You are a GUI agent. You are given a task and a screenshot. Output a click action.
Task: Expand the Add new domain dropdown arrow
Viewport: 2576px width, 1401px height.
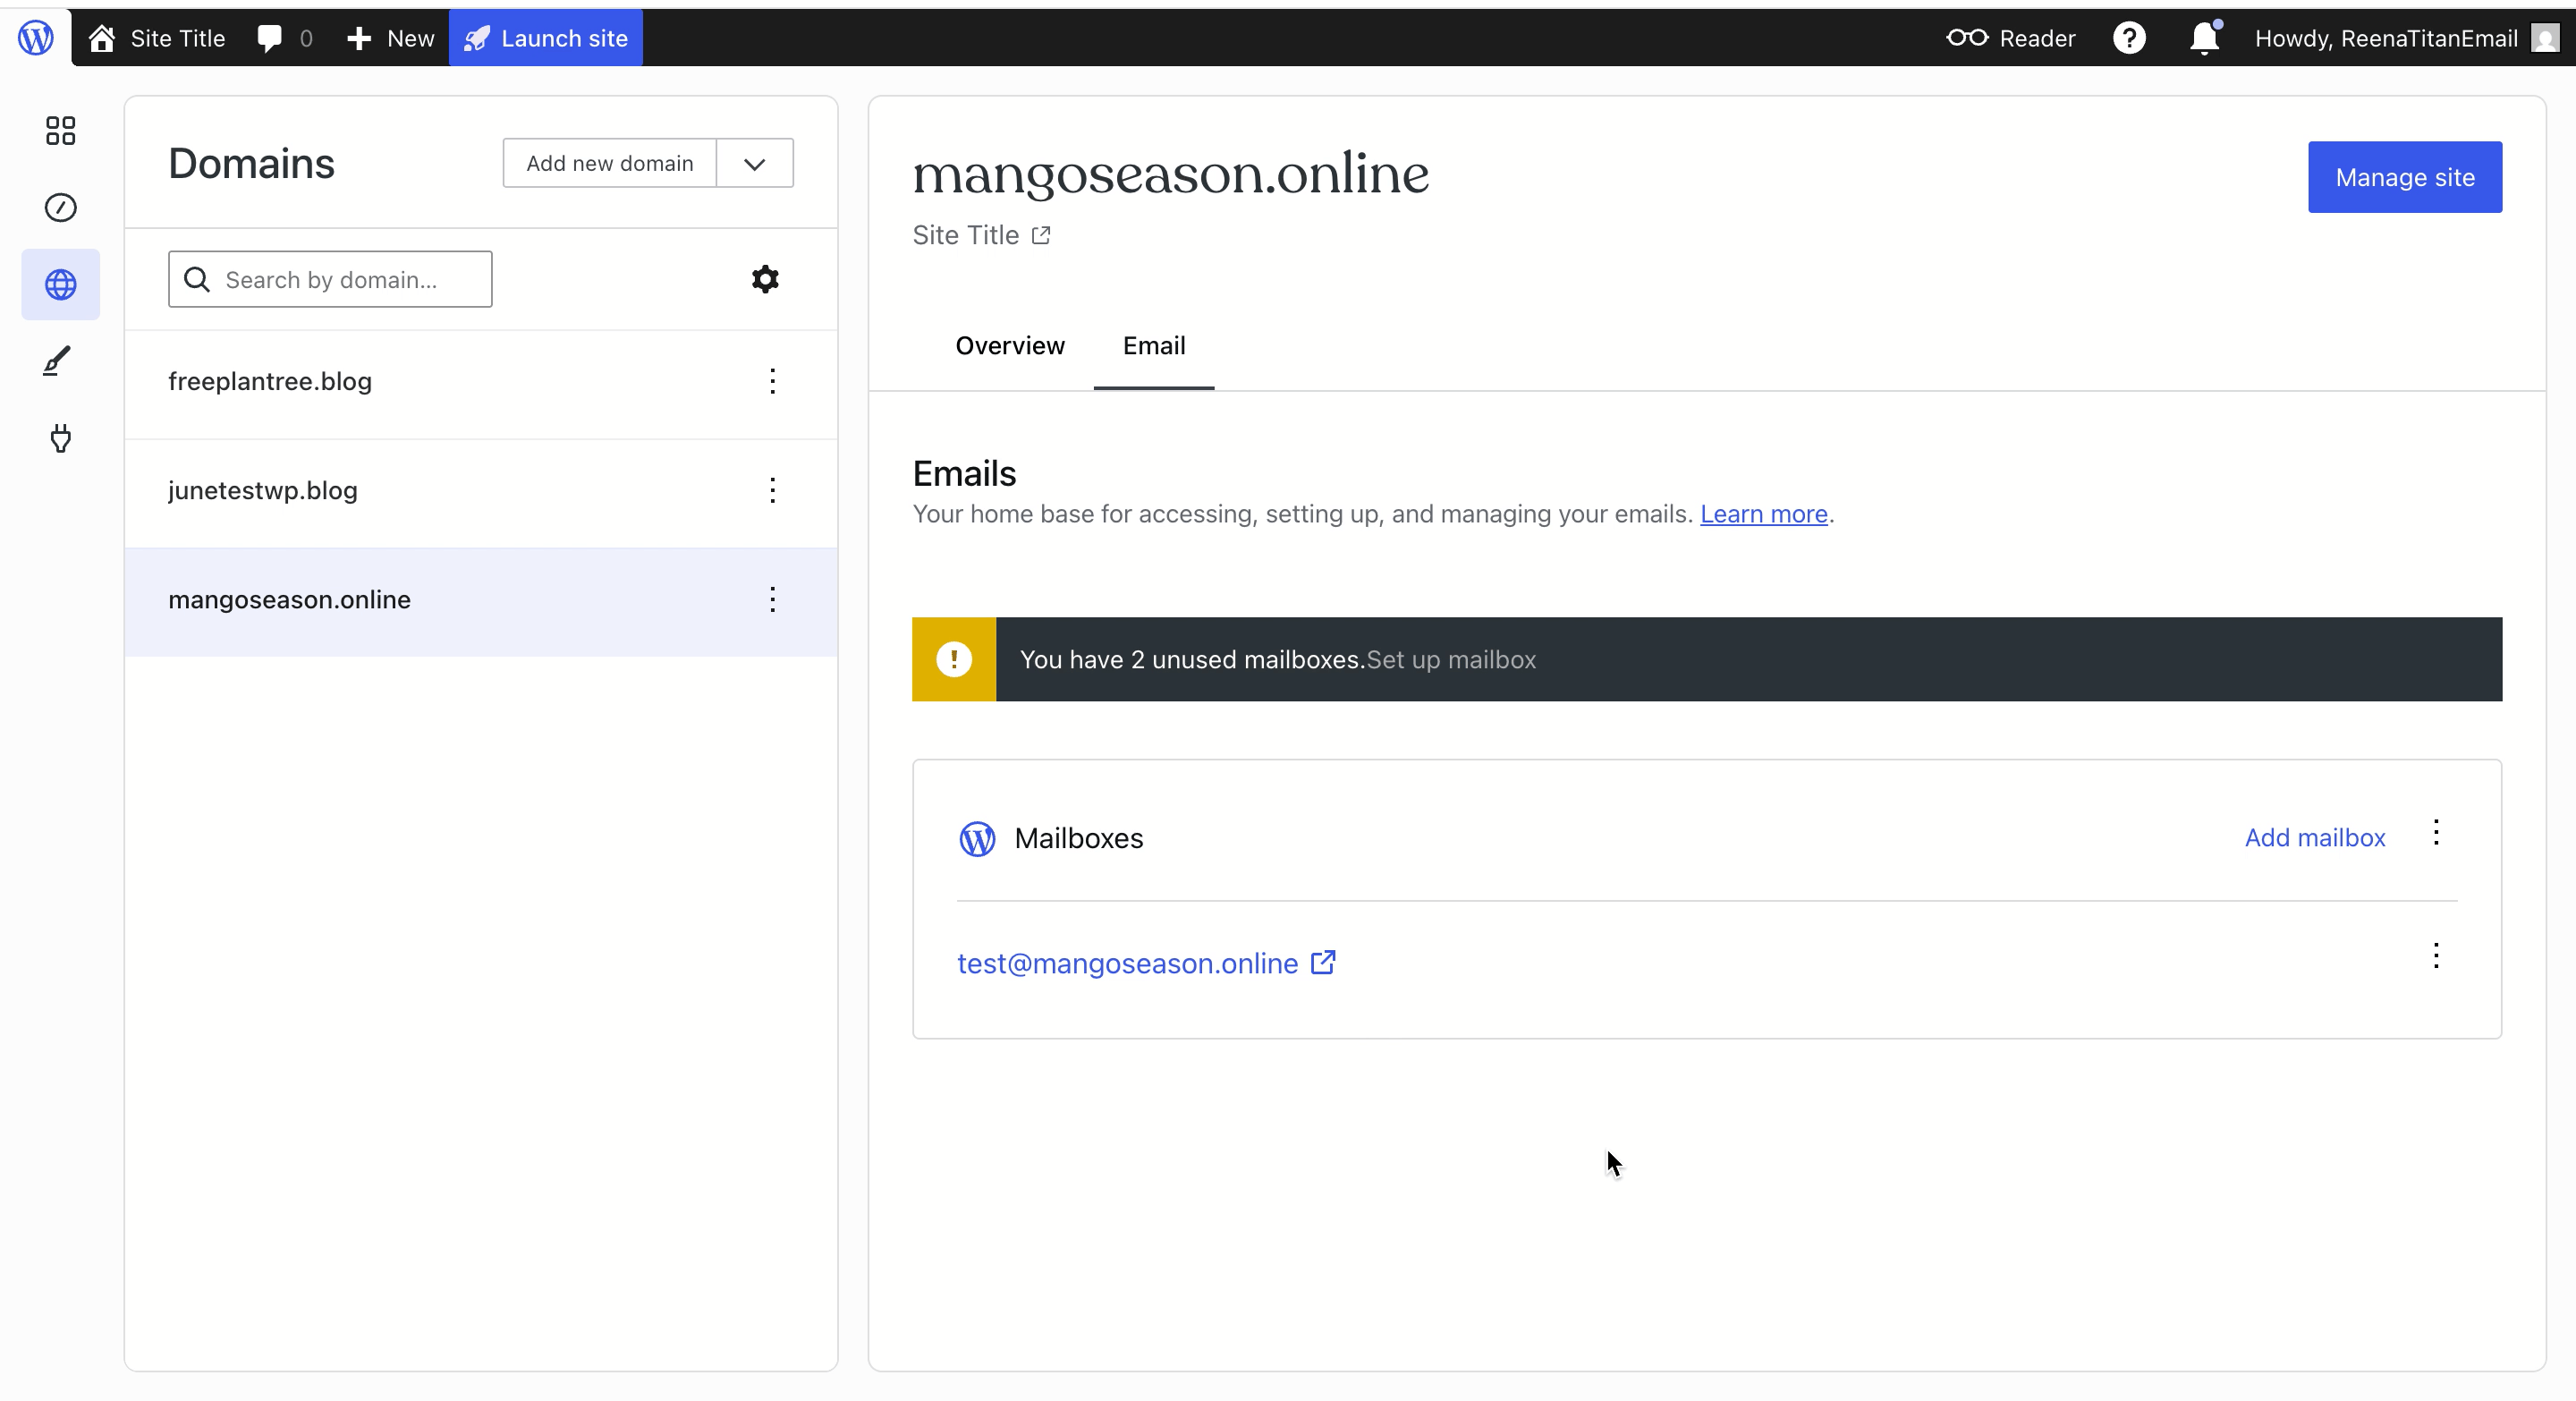click(x=755, y=163)
